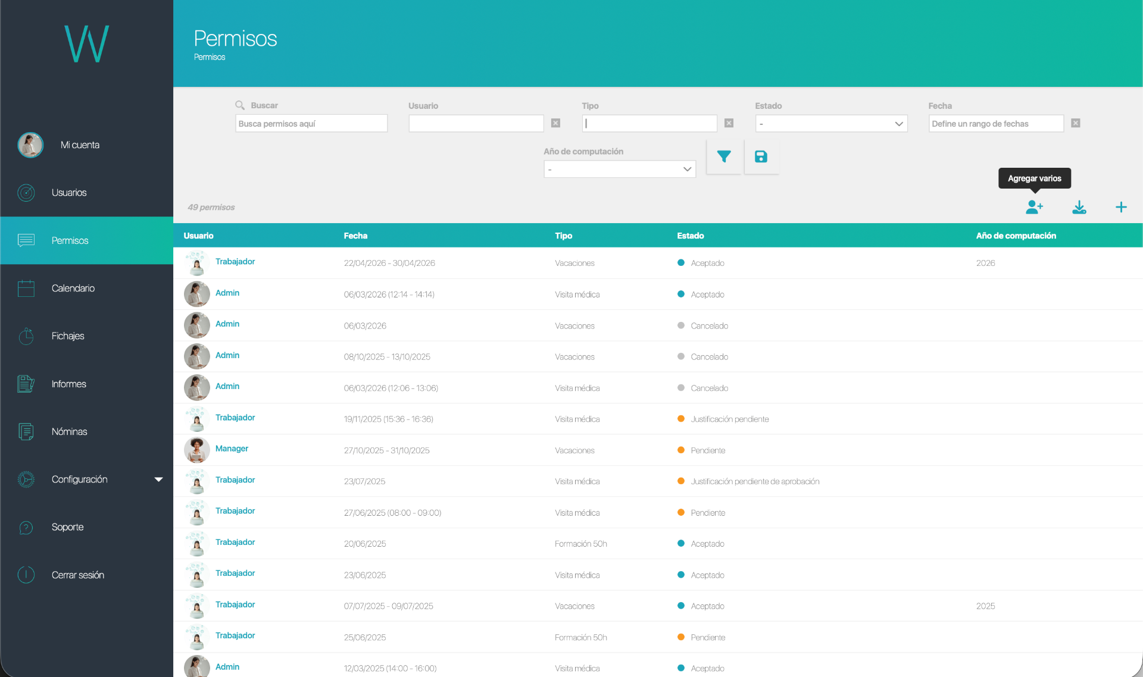This screenshot has height=677, width=1143.
Task: Open the Estado dropdown
Action: pos(831,124)
